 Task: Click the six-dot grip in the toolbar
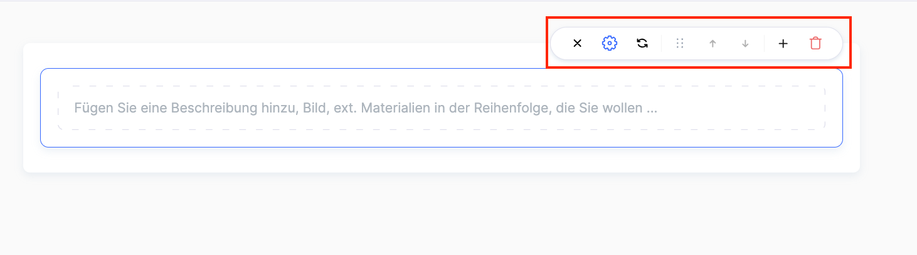[680, 44]
